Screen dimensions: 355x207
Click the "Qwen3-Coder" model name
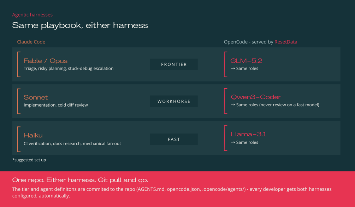click(x=256, y=97)
